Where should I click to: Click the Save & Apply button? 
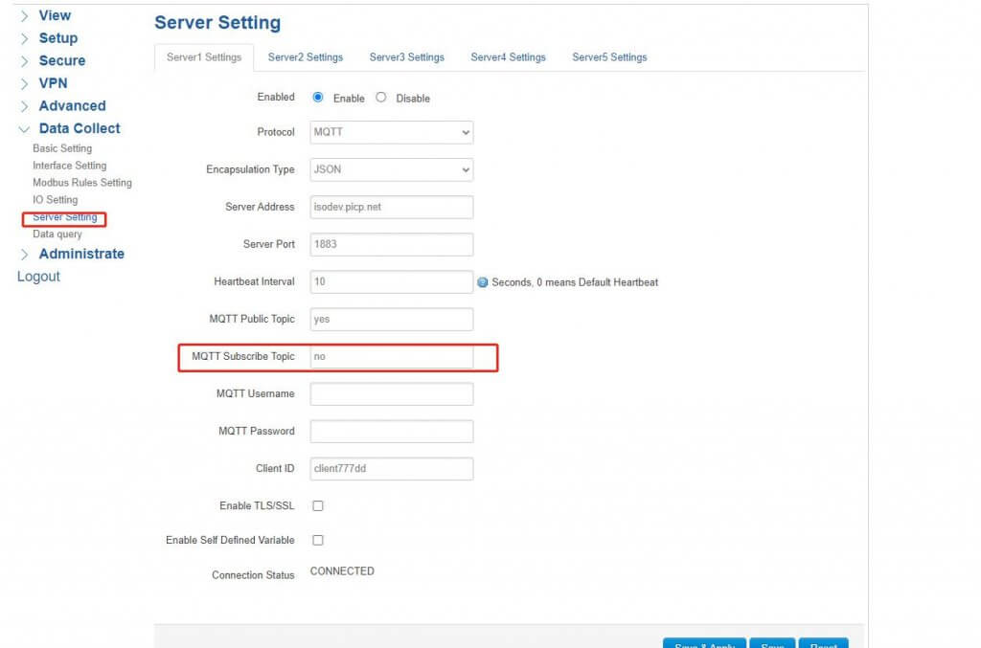pos(704,645)
